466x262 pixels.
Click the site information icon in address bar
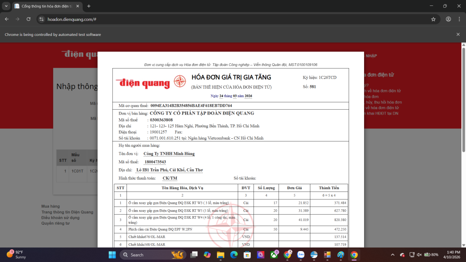click(x=41, y=19)
